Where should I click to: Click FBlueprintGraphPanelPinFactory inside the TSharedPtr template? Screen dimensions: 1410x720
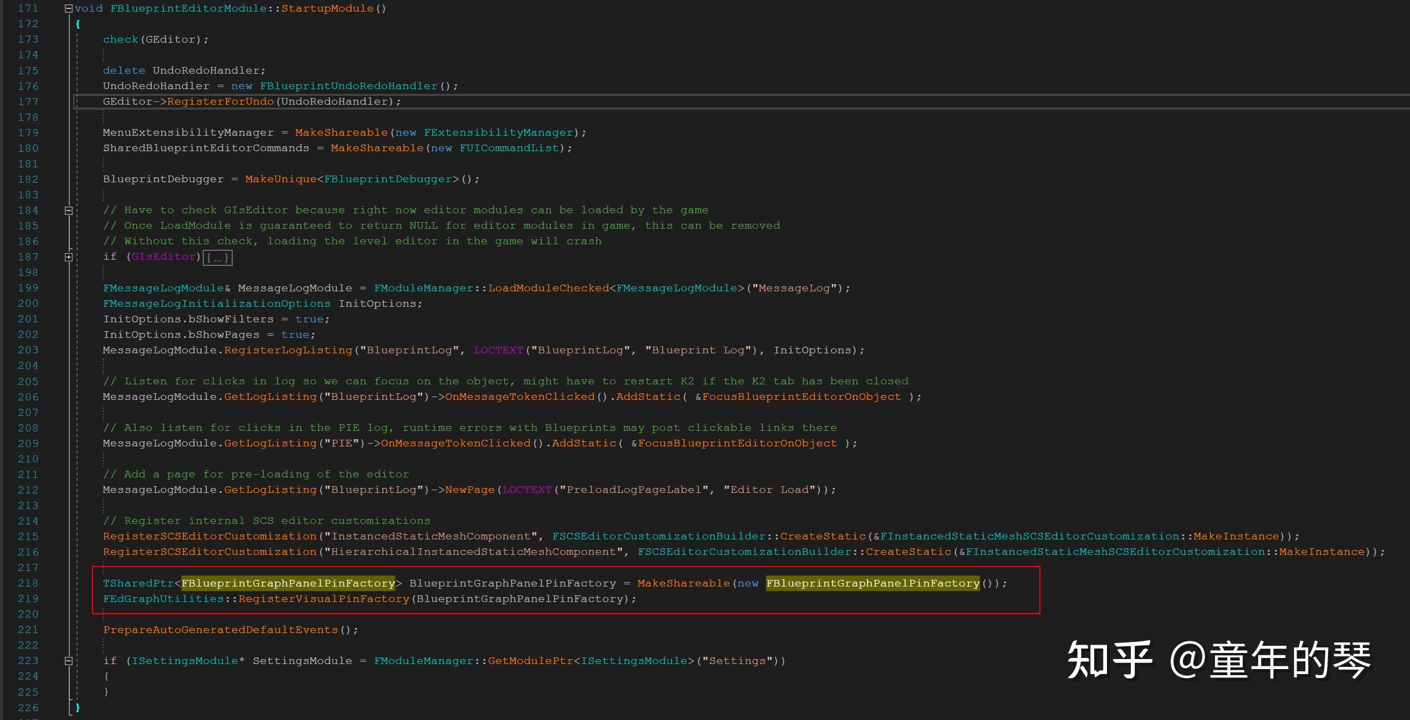pos(288,583)
